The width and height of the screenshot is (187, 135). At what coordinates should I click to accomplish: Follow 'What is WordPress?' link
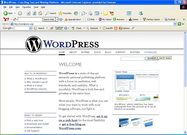[37, 79]
